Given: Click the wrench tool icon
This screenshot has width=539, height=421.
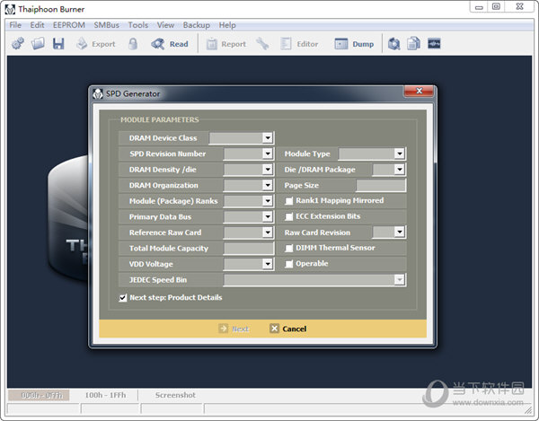Looking at the screenshot, I should (262, 44).
